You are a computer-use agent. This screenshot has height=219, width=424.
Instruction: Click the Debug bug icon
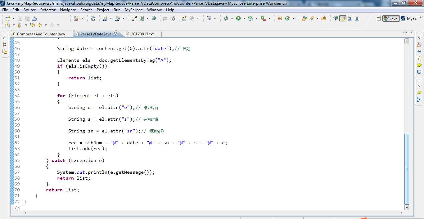tap(226, 18)
